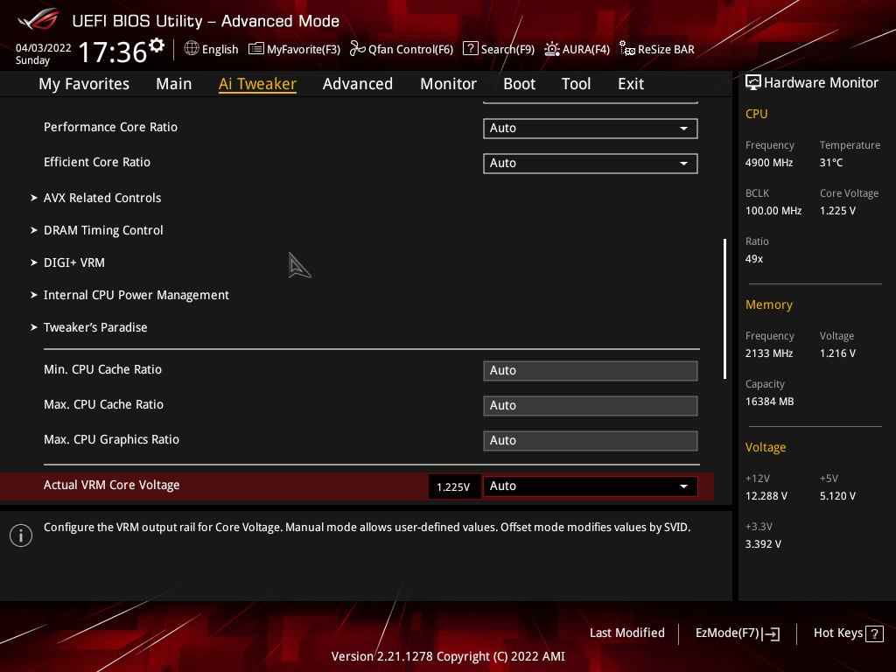Screen dimensions: 896x672
Task: Click the Hardware Monitor title
Action: (x=821, y=83)
